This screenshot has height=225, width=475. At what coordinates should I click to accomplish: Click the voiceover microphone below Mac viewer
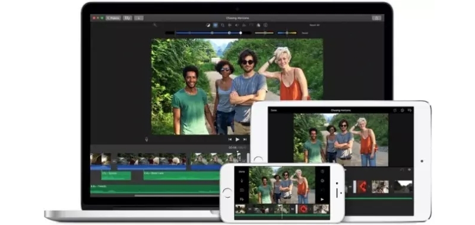(x=147, y=139)
